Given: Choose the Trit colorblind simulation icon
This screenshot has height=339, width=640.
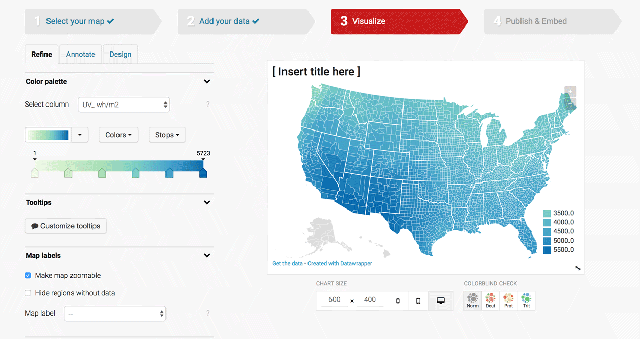Looking at the screenshot, I should point(526,300).
